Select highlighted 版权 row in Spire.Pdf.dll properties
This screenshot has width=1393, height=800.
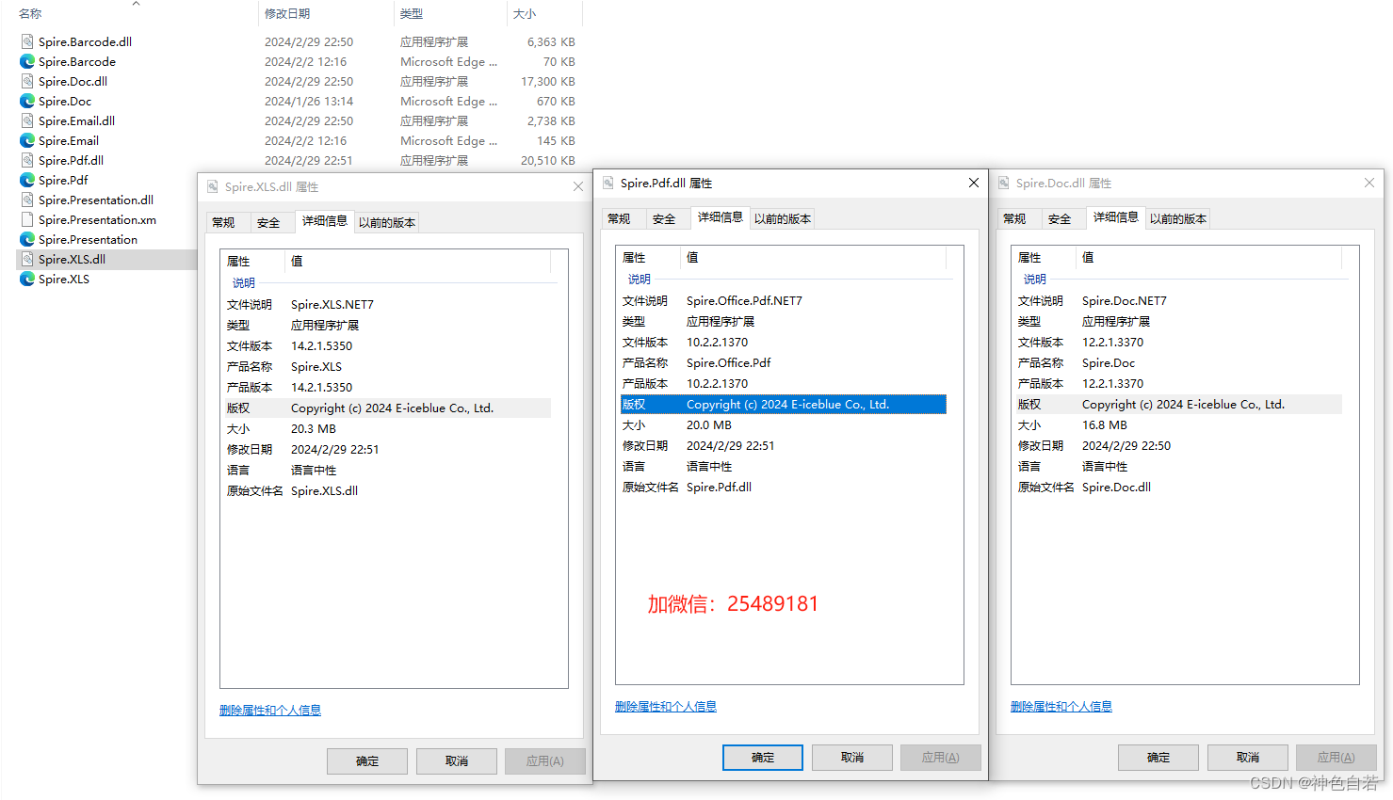(x=783, y=405)
